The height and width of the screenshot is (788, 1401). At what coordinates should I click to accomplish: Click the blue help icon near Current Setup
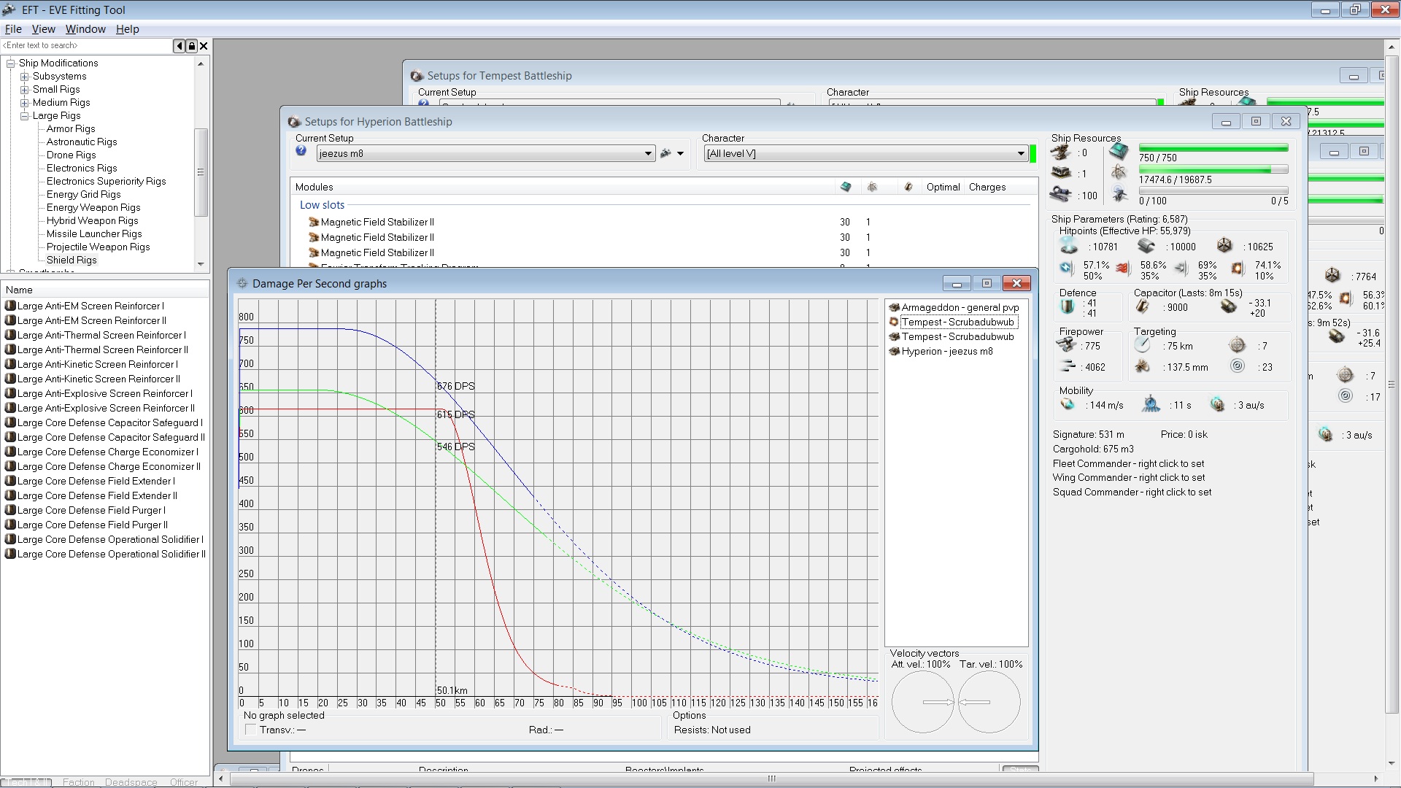tap(301, 151)
